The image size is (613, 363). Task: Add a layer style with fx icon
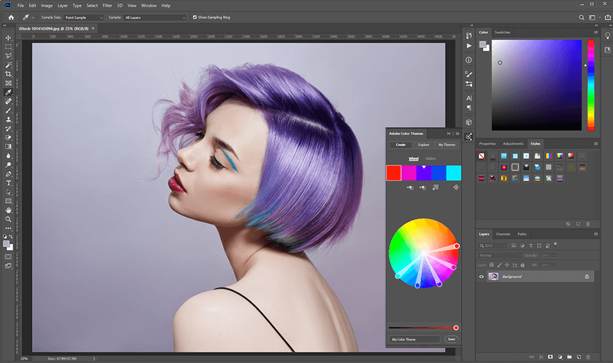[x=540, y=357]
